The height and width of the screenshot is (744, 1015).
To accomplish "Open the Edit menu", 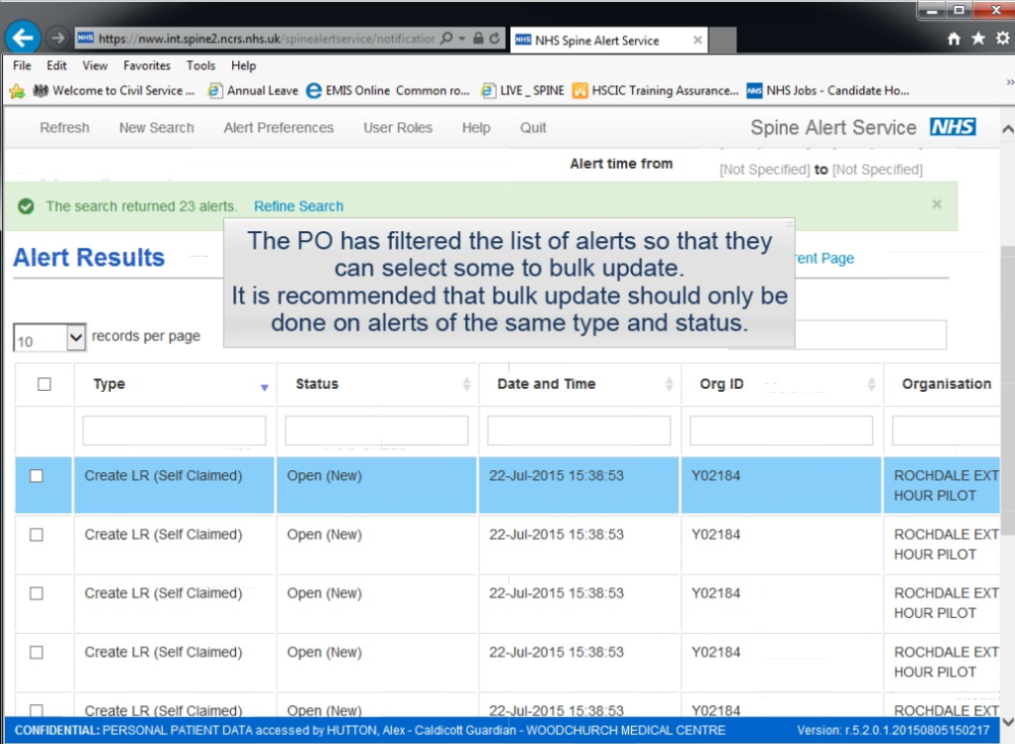I will (x=57, y=65).
